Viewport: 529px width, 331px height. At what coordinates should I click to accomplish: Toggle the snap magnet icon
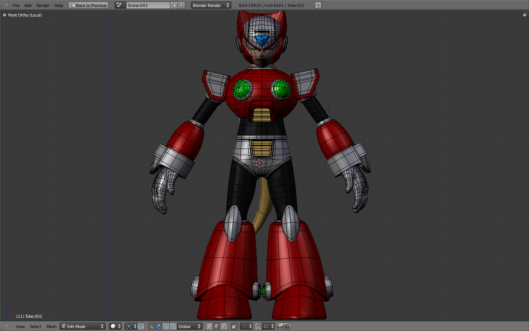[x=258, y=326]
